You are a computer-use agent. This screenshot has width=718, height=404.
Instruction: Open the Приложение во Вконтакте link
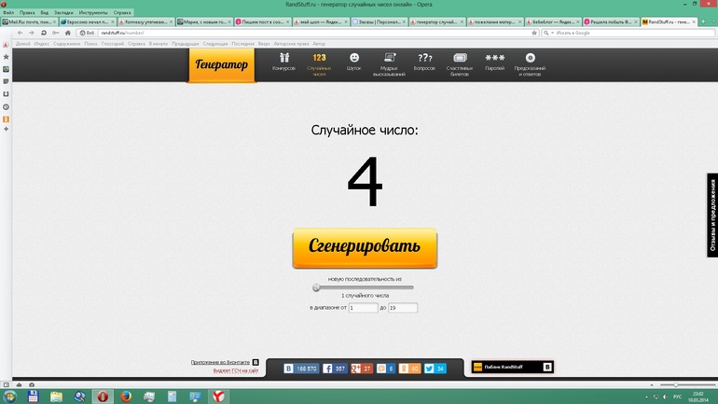pyautogui.click(x=220, y=362)
